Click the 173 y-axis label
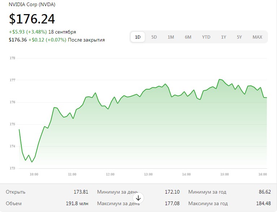 tap(12, 168)
